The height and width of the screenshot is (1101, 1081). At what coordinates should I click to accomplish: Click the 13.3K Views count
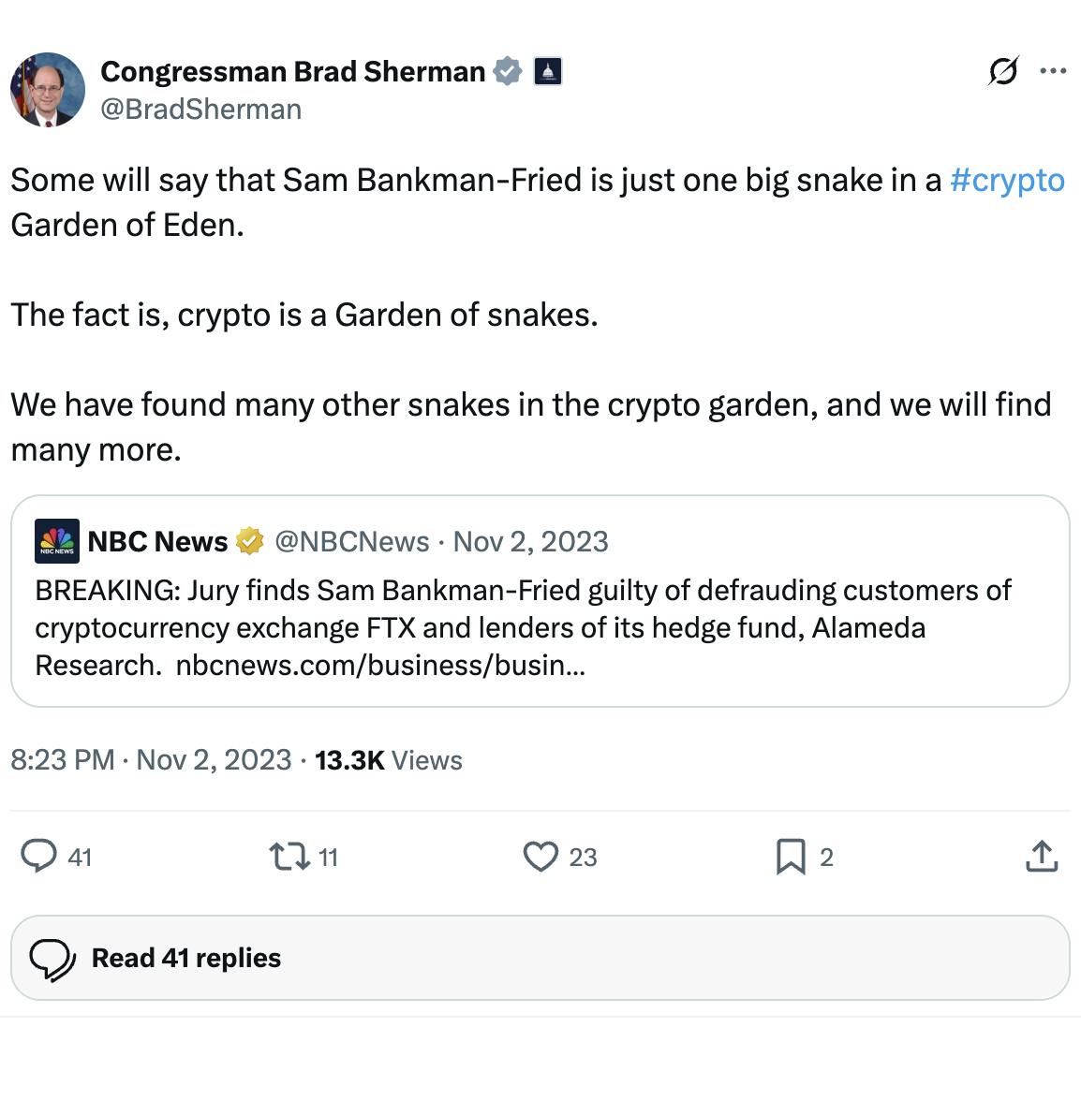tap(389, 760)
